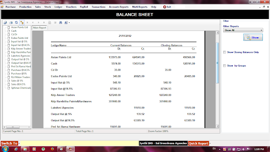Select Lakshmi Agencies in the group tree
The height and width of the screenshot is (152, 270).
click(x=21, y=56)
